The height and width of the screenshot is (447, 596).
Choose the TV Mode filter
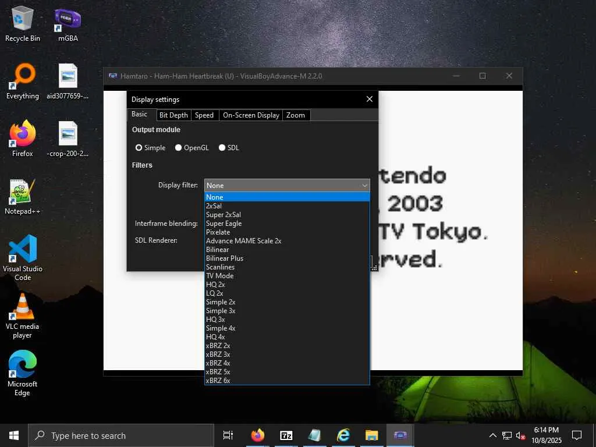pyautogui.click(x=287, y=275)
